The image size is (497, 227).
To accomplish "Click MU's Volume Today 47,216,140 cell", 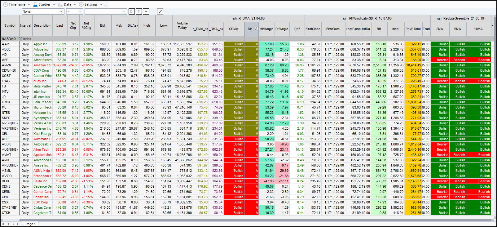I will (x=183, y=107).
